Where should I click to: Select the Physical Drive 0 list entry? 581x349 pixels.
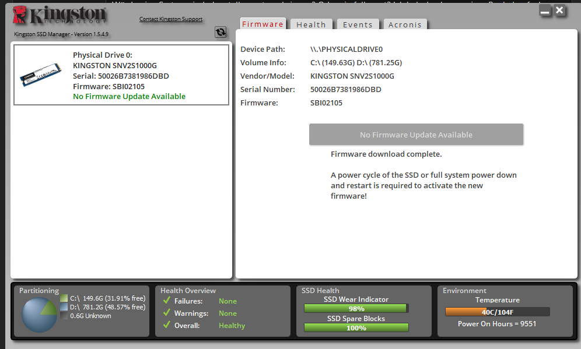point(121,75)
